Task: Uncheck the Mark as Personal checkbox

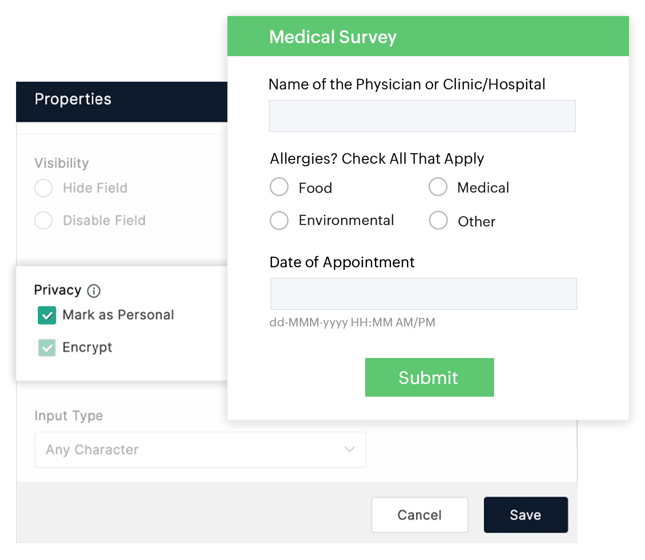Action: click(x=47, y=315)
